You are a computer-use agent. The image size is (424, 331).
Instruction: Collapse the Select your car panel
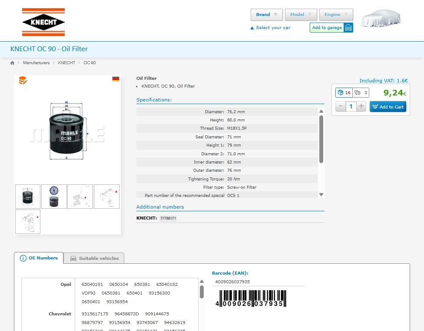[270, 28]
